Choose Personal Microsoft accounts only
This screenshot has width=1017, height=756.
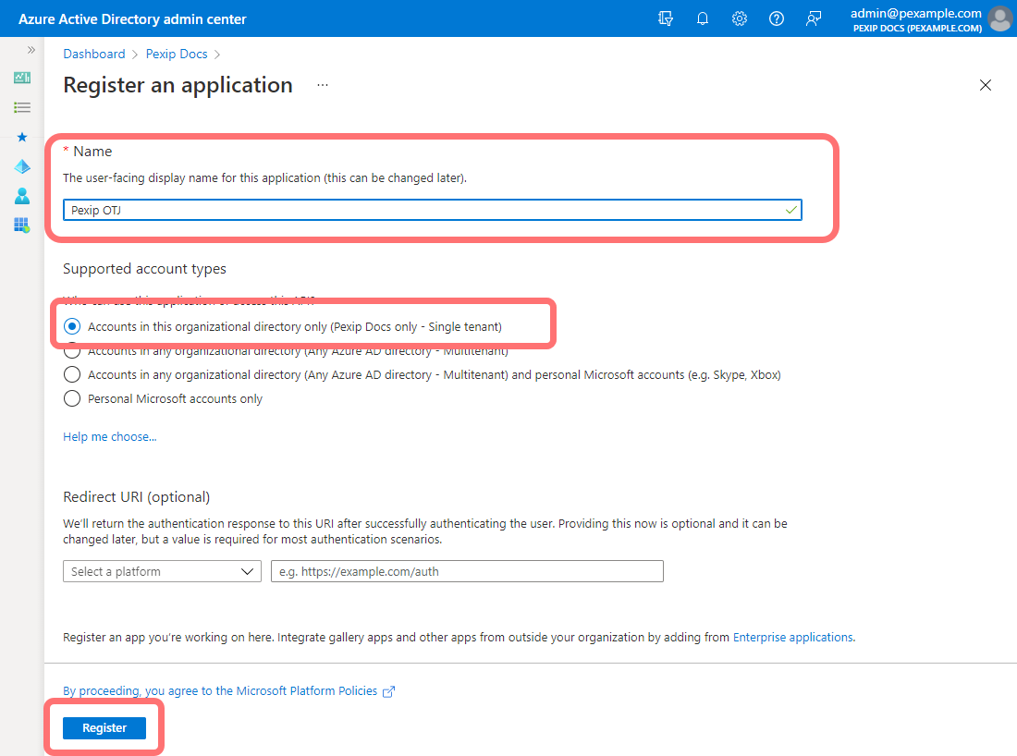[x=72, y=399]
